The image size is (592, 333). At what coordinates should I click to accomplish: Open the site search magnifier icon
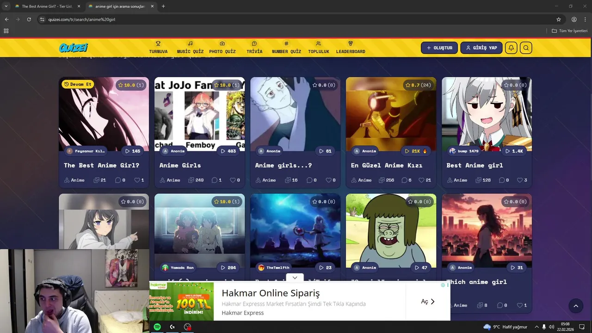pos(526,48)
